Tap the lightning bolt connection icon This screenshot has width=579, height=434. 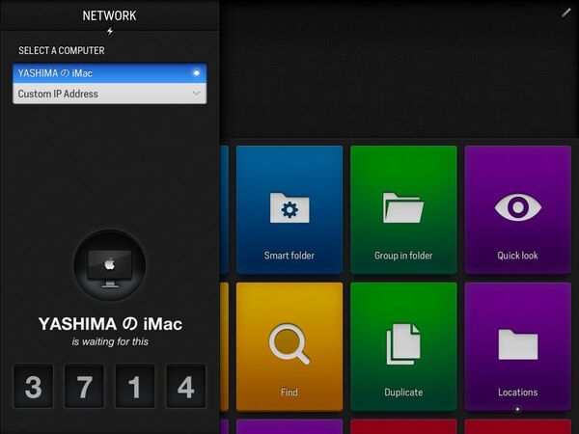(110, 32)
